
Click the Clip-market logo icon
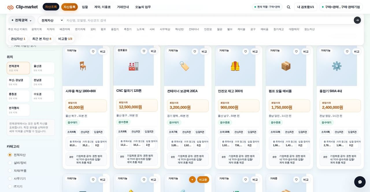(x=10, y=7)
